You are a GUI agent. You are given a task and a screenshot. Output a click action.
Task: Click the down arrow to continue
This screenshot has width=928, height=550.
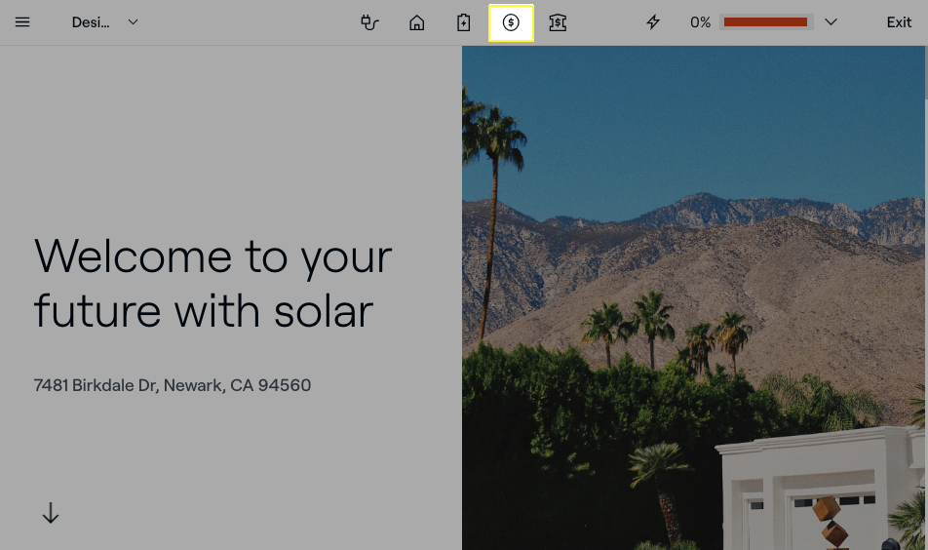pyautogui.click(x=51, y=513)
